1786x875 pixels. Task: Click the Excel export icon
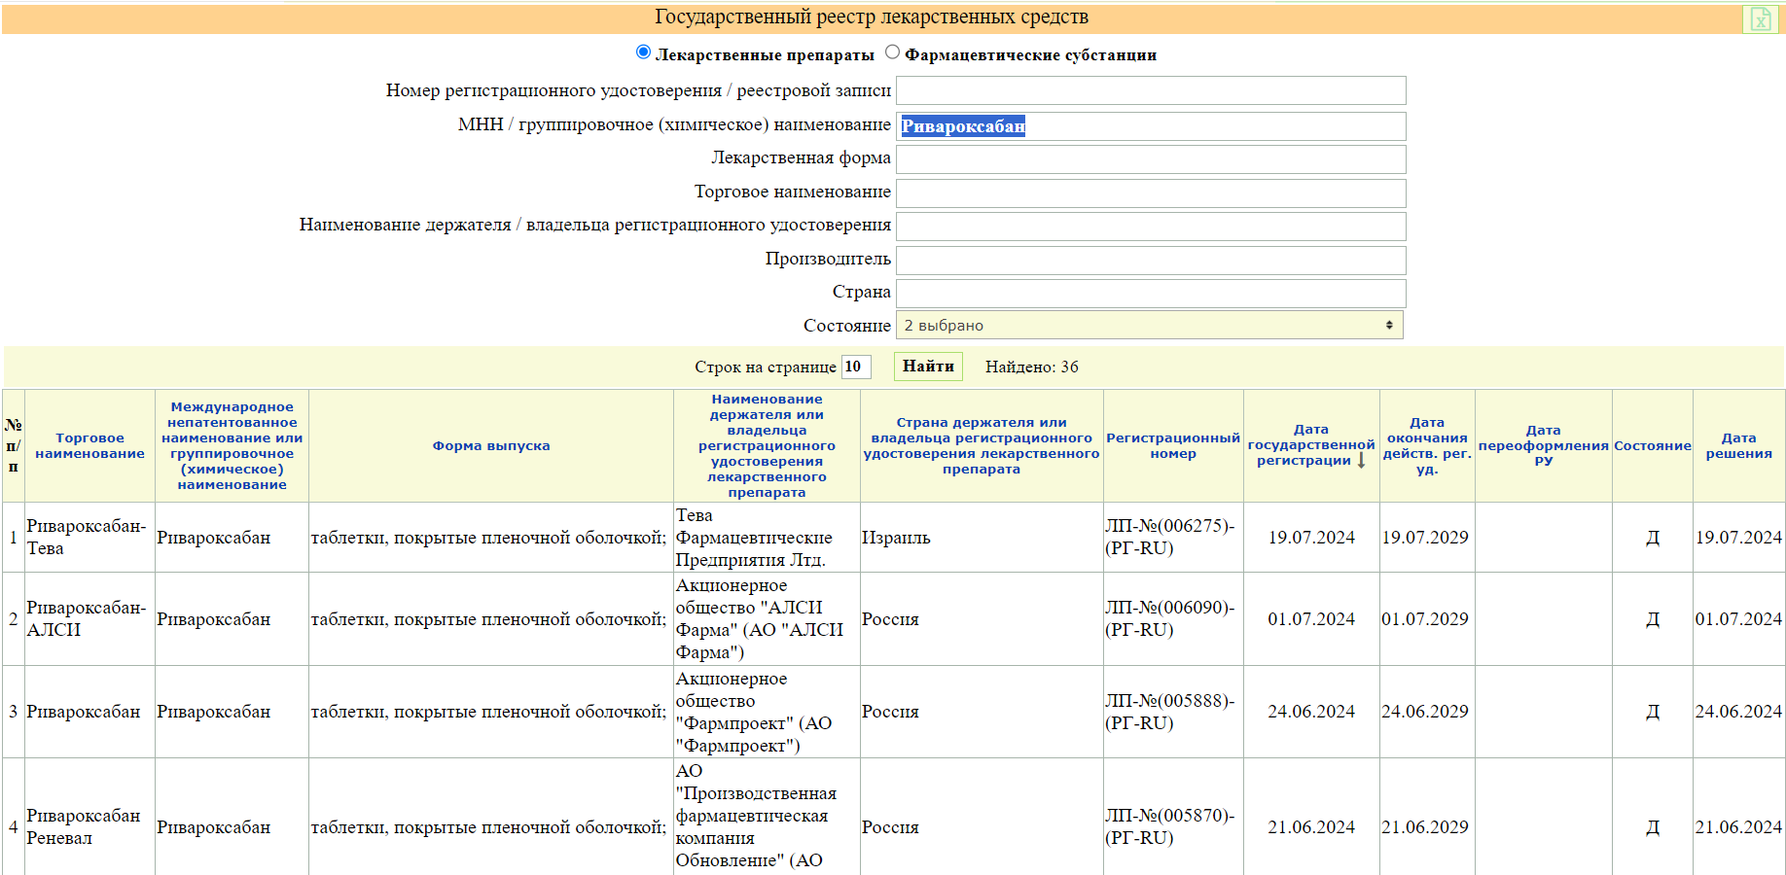[1761, 19]
